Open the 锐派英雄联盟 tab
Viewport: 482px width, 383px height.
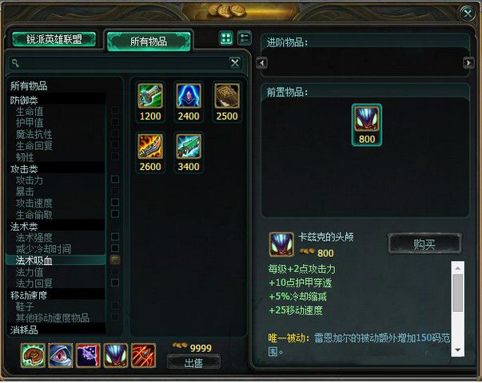click(x=54, y=39)
